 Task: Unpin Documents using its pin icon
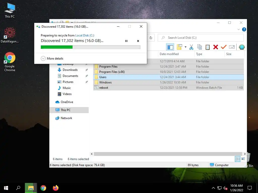click(x=86, y=76)
